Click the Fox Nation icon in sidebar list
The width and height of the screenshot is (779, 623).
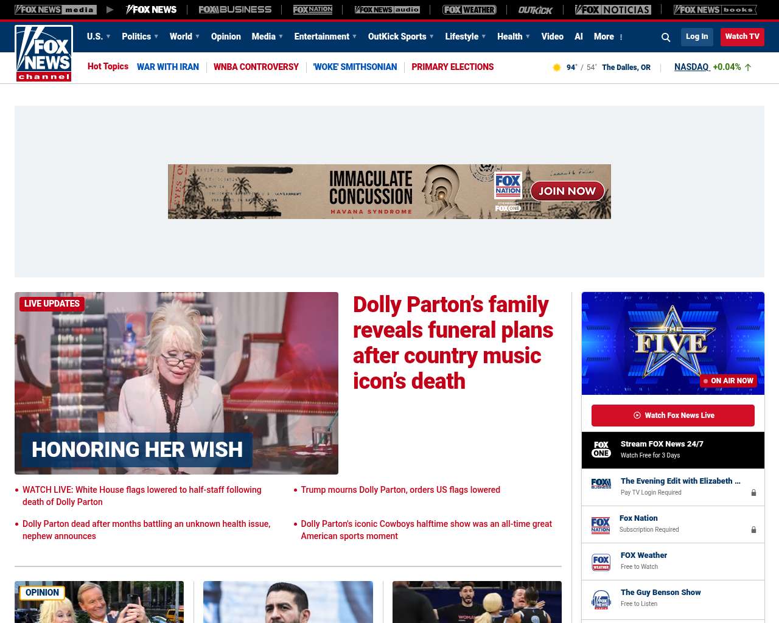point(601,525)
